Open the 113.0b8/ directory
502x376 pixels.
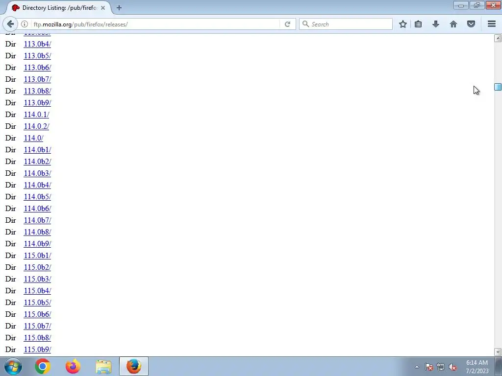pos(37,91)
